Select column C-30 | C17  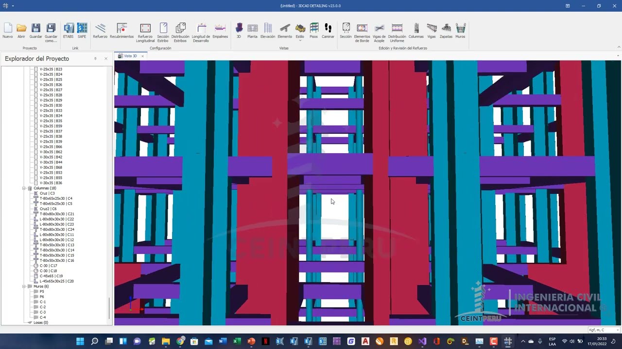[48, 266]
